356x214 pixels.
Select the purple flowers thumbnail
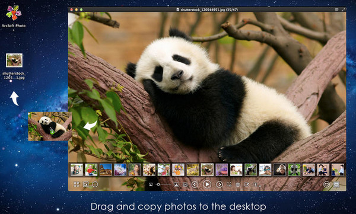pyautogui.click(x=221, y=170)
